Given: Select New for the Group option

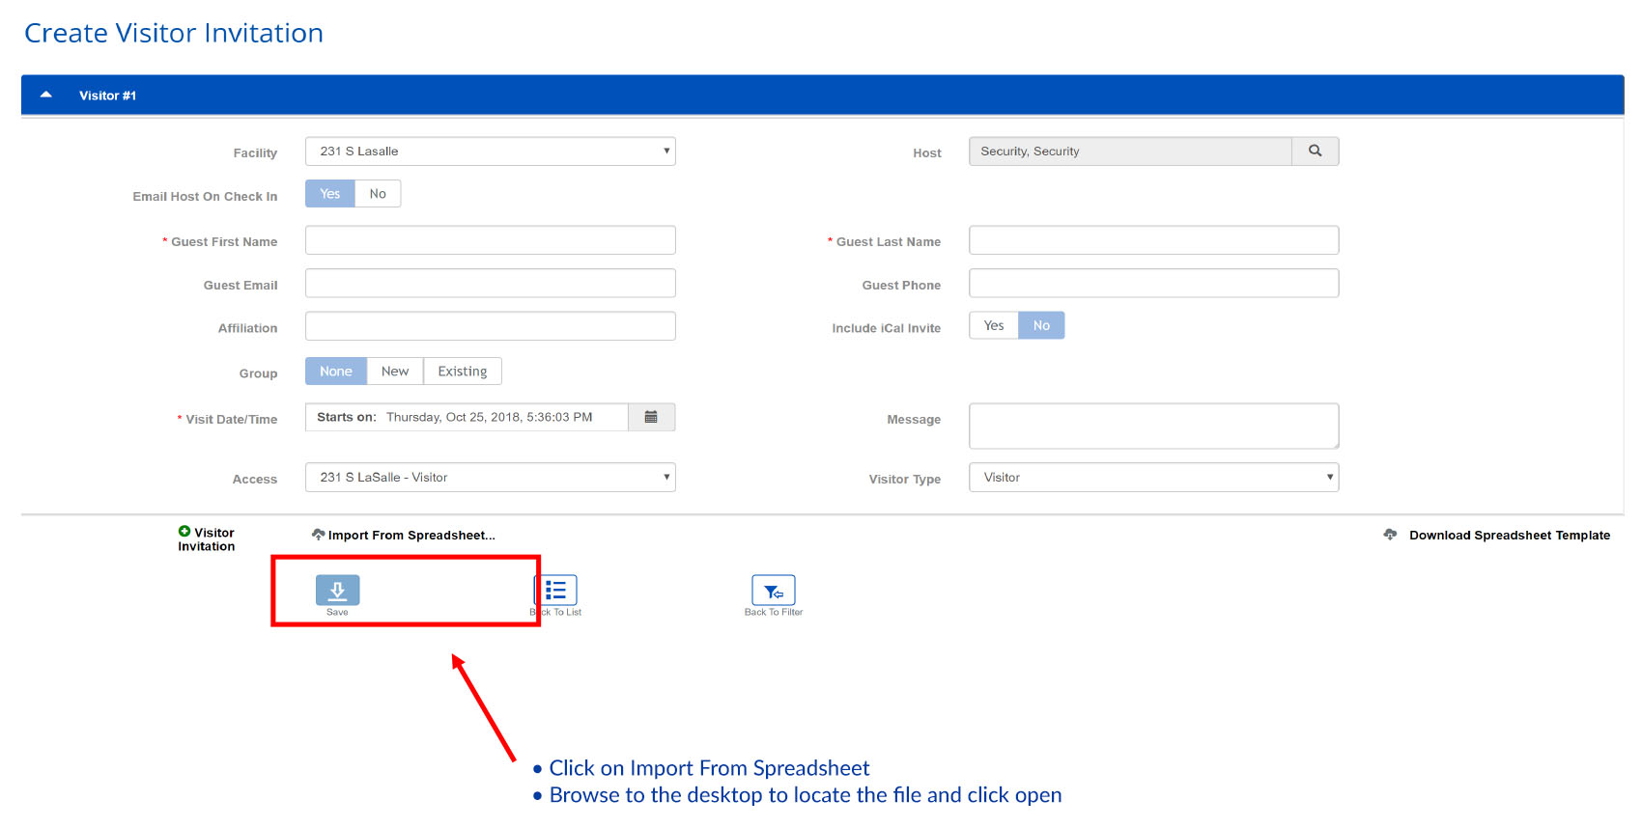Looking at the screenshot, I should pyautogui.click(x=394, y=372).
